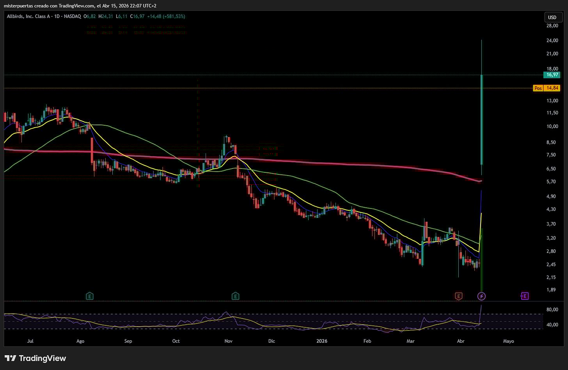568x370 pixels.
Task: Click the 40,00 RSI scale label
Action: 552,325
